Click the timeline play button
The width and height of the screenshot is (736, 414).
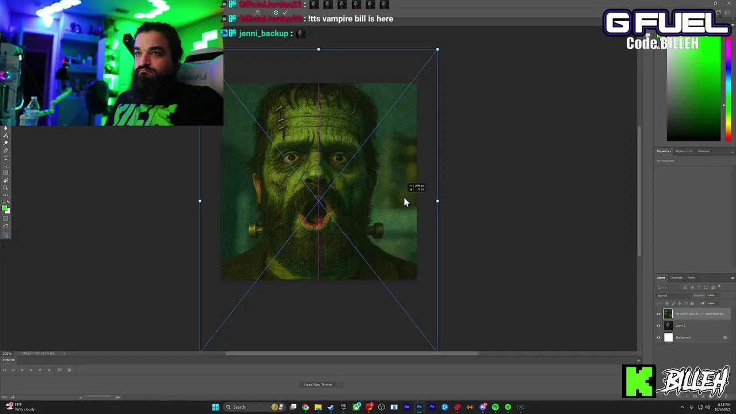[22, 370]
